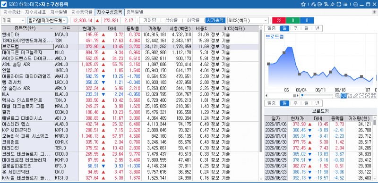Click the blue decliners count 8
This screenshot has width=378, height=183.
pos(307,20)
